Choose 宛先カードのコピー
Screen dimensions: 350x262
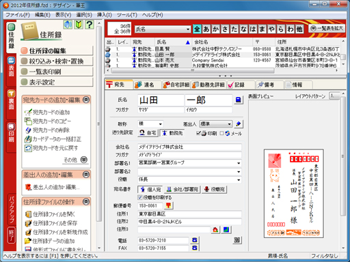tap(48, 121)
